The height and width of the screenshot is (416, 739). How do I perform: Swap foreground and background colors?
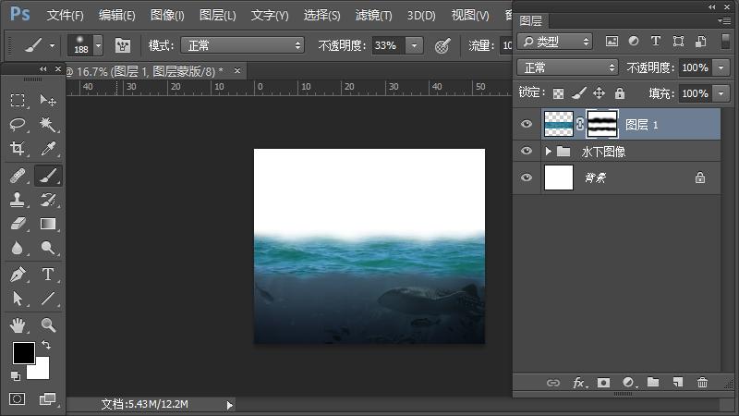point(46,345)
